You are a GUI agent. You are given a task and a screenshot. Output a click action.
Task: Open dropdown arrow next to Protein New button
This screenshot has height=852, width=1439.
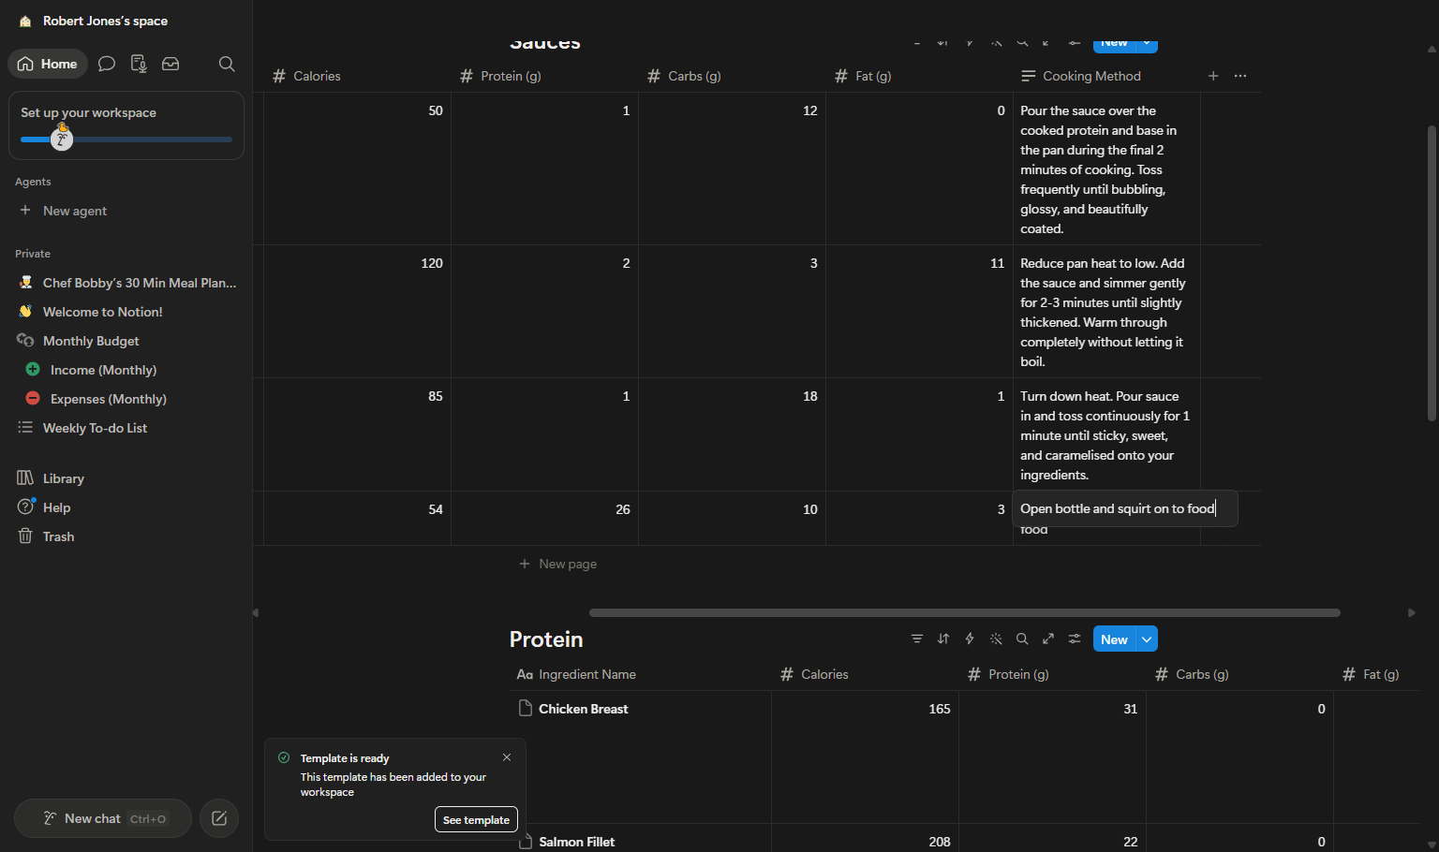click(x=1147, y=639)
